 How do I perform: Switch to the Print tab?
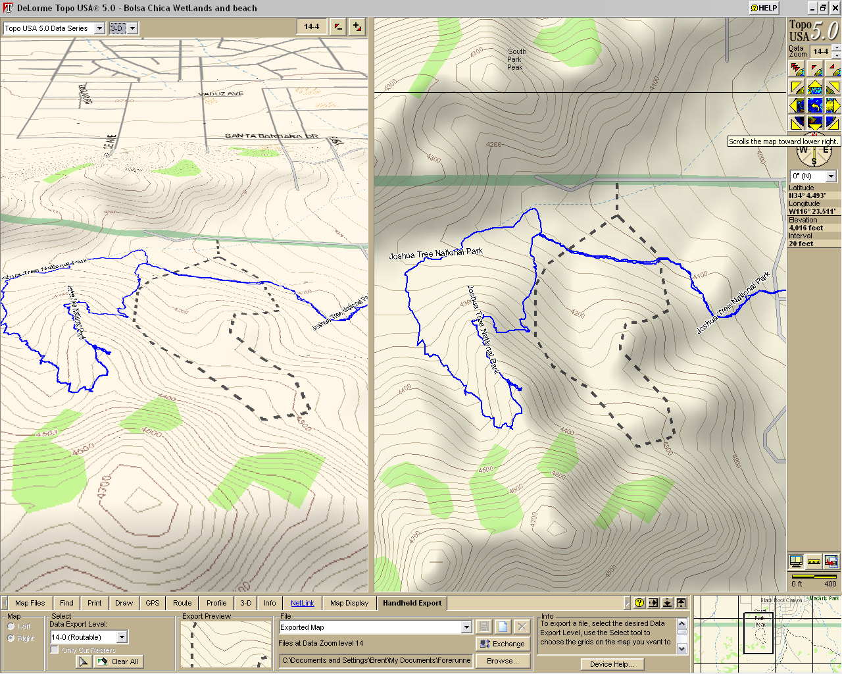click(x=95, y=603)
